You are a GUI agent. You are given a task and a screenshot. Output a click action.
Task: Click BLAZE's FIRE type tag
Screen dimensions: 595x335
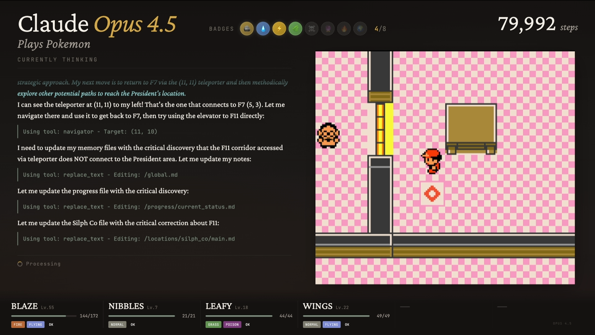(18, 325)
